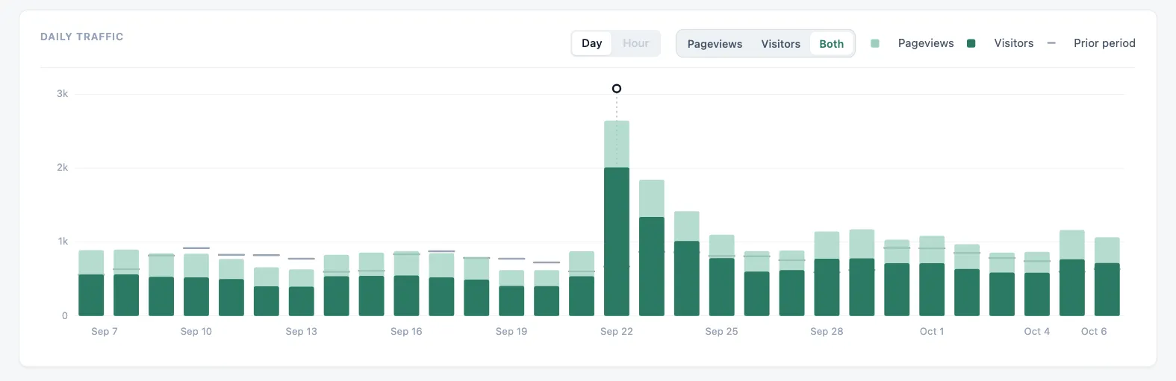The image size is (1176, 381).
Task: Switch to Hour granularity
Action: tap(636, 43)
